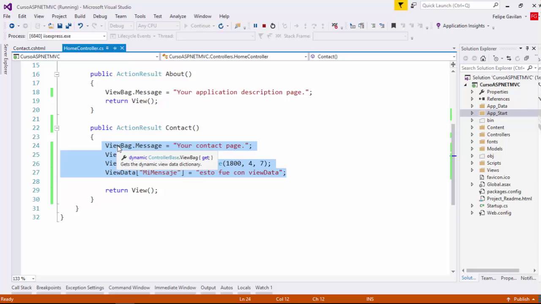
Task: Open the Exception Settings tab
Action: coord(85,288)
